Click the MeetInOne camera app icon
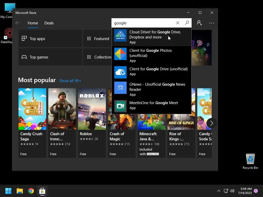Viewport: 263px width, 197px height. [120, 106]
